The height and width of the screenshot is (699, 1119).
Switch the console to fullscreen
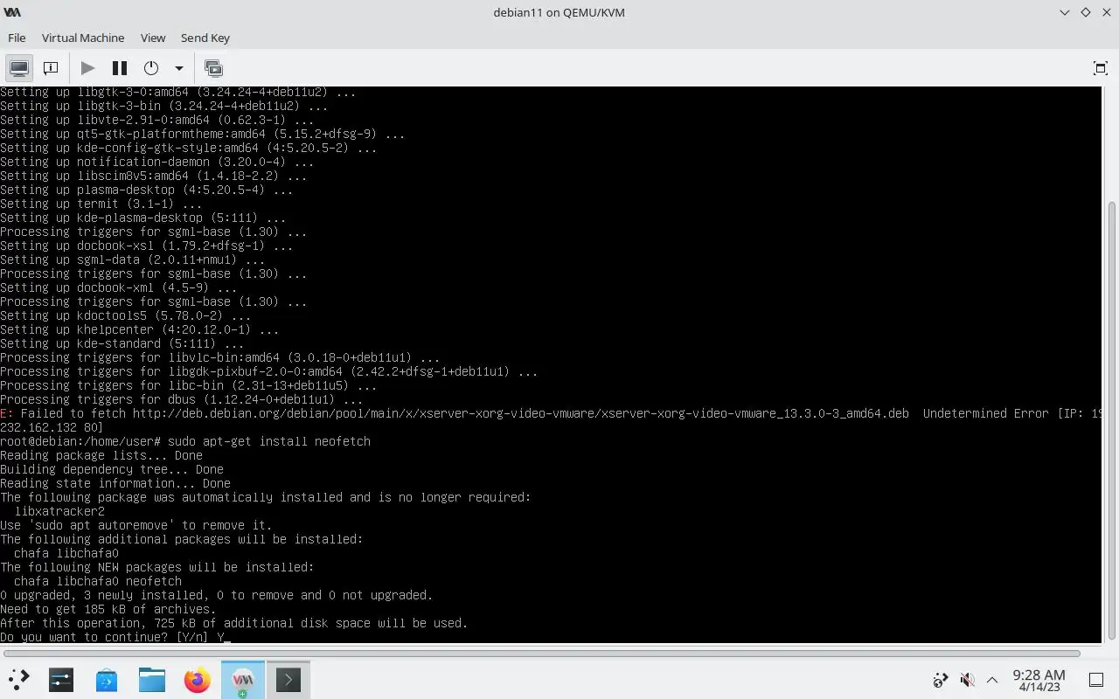click(x=1101, y=68)
